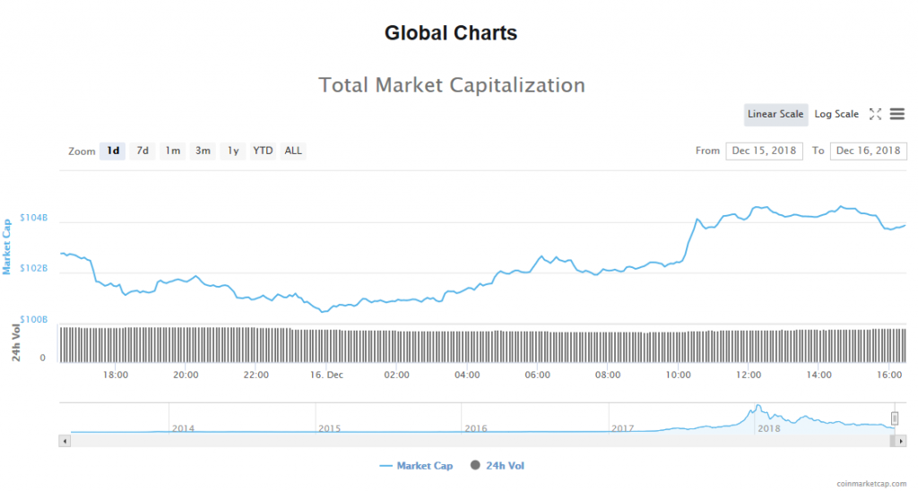Select the 7d zoom range
Viewport: 918px width, 492px height.
143,151
